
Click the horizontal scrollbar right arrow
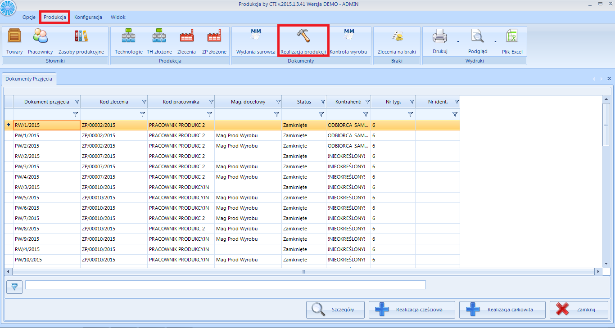click(598, 272)
